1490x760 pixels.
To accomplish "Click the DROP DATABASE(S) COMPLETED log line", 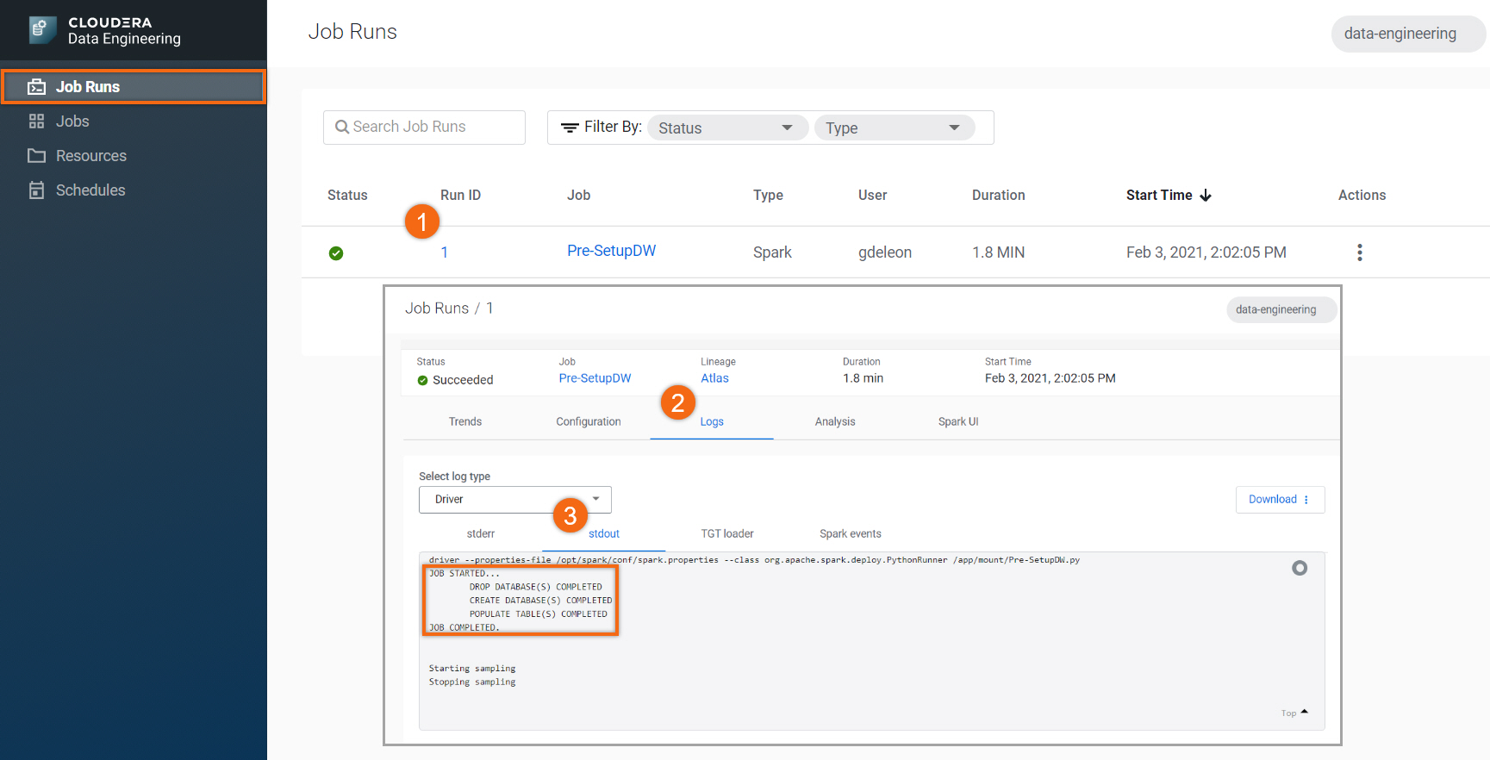I will (x=535, y=587).
